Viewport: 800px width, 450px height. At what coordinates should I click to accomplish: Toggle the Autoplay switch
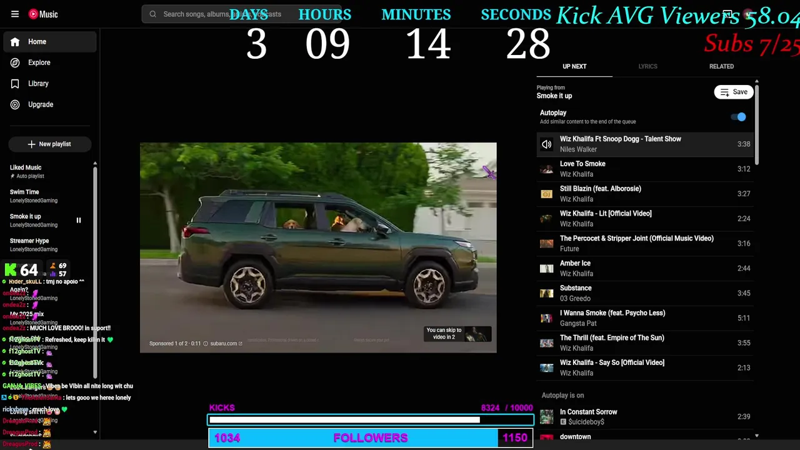pos(738,117)
